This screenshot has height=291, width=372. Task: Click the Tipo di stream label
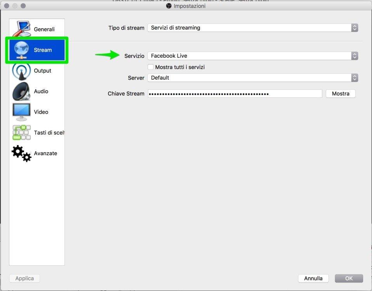tap(126, 28)
